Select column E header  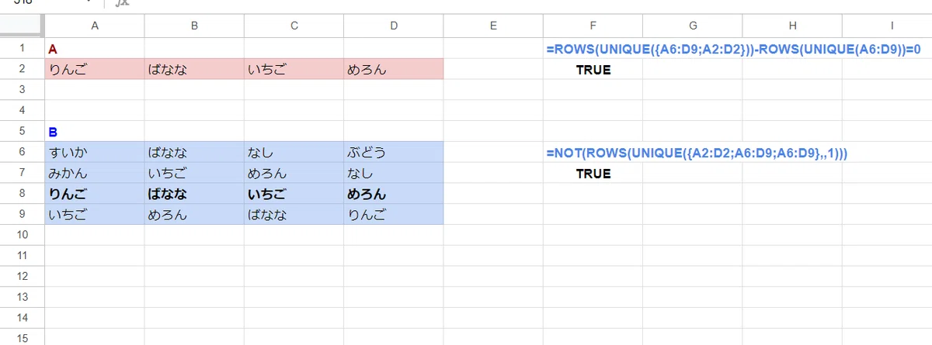(493, 26)
